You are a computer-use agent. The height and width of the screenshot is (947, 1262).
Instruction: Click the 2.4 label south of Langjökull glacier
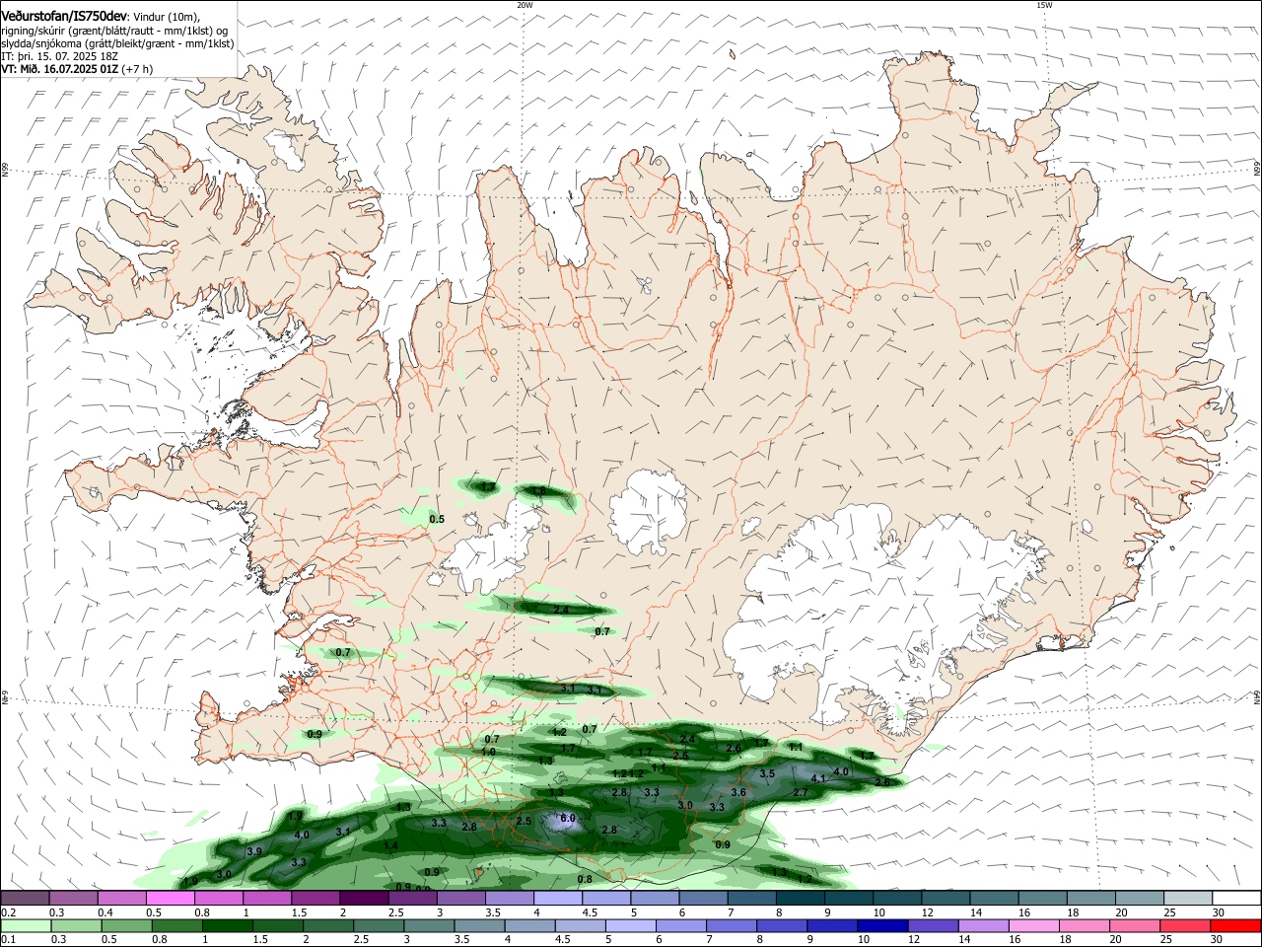(x=561, y=611)
